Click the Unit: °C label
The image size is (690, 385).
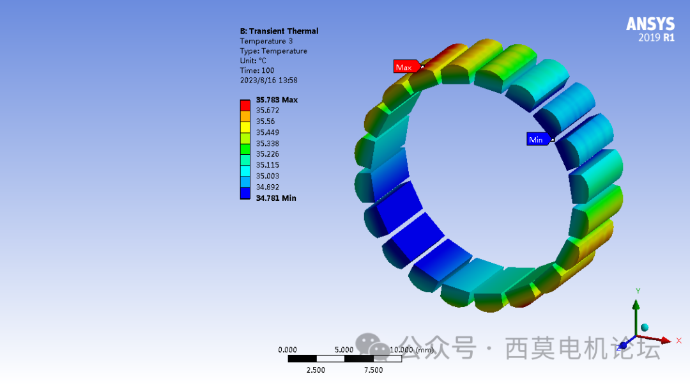click(253, 60)
